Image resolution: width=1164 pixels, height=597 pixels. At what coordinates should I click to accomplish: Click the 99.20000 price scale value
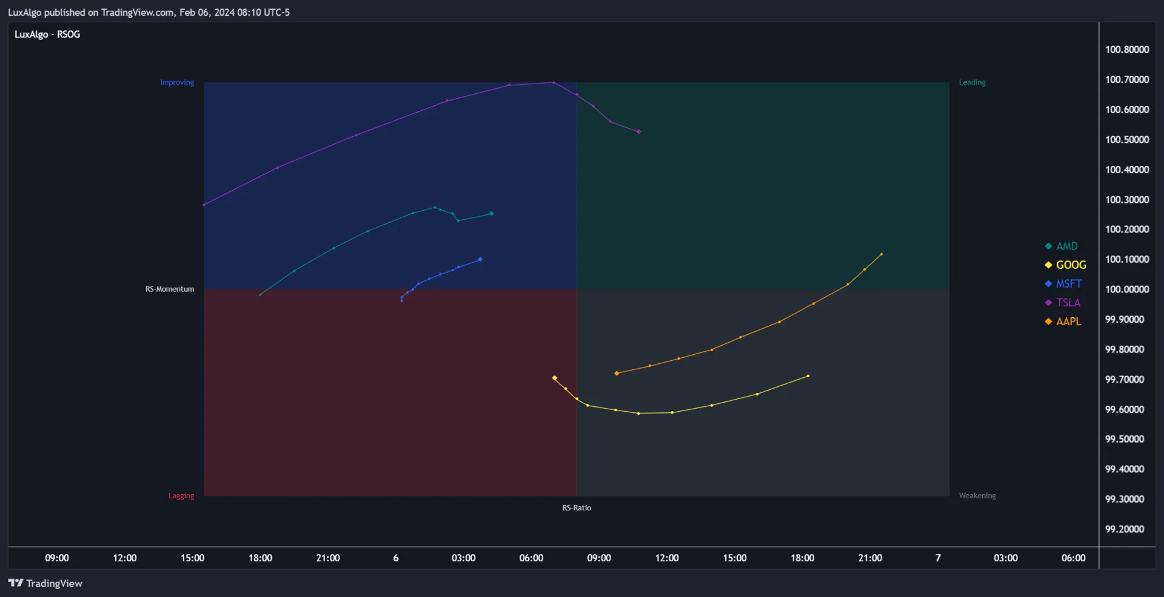(x=1125, y=529)
